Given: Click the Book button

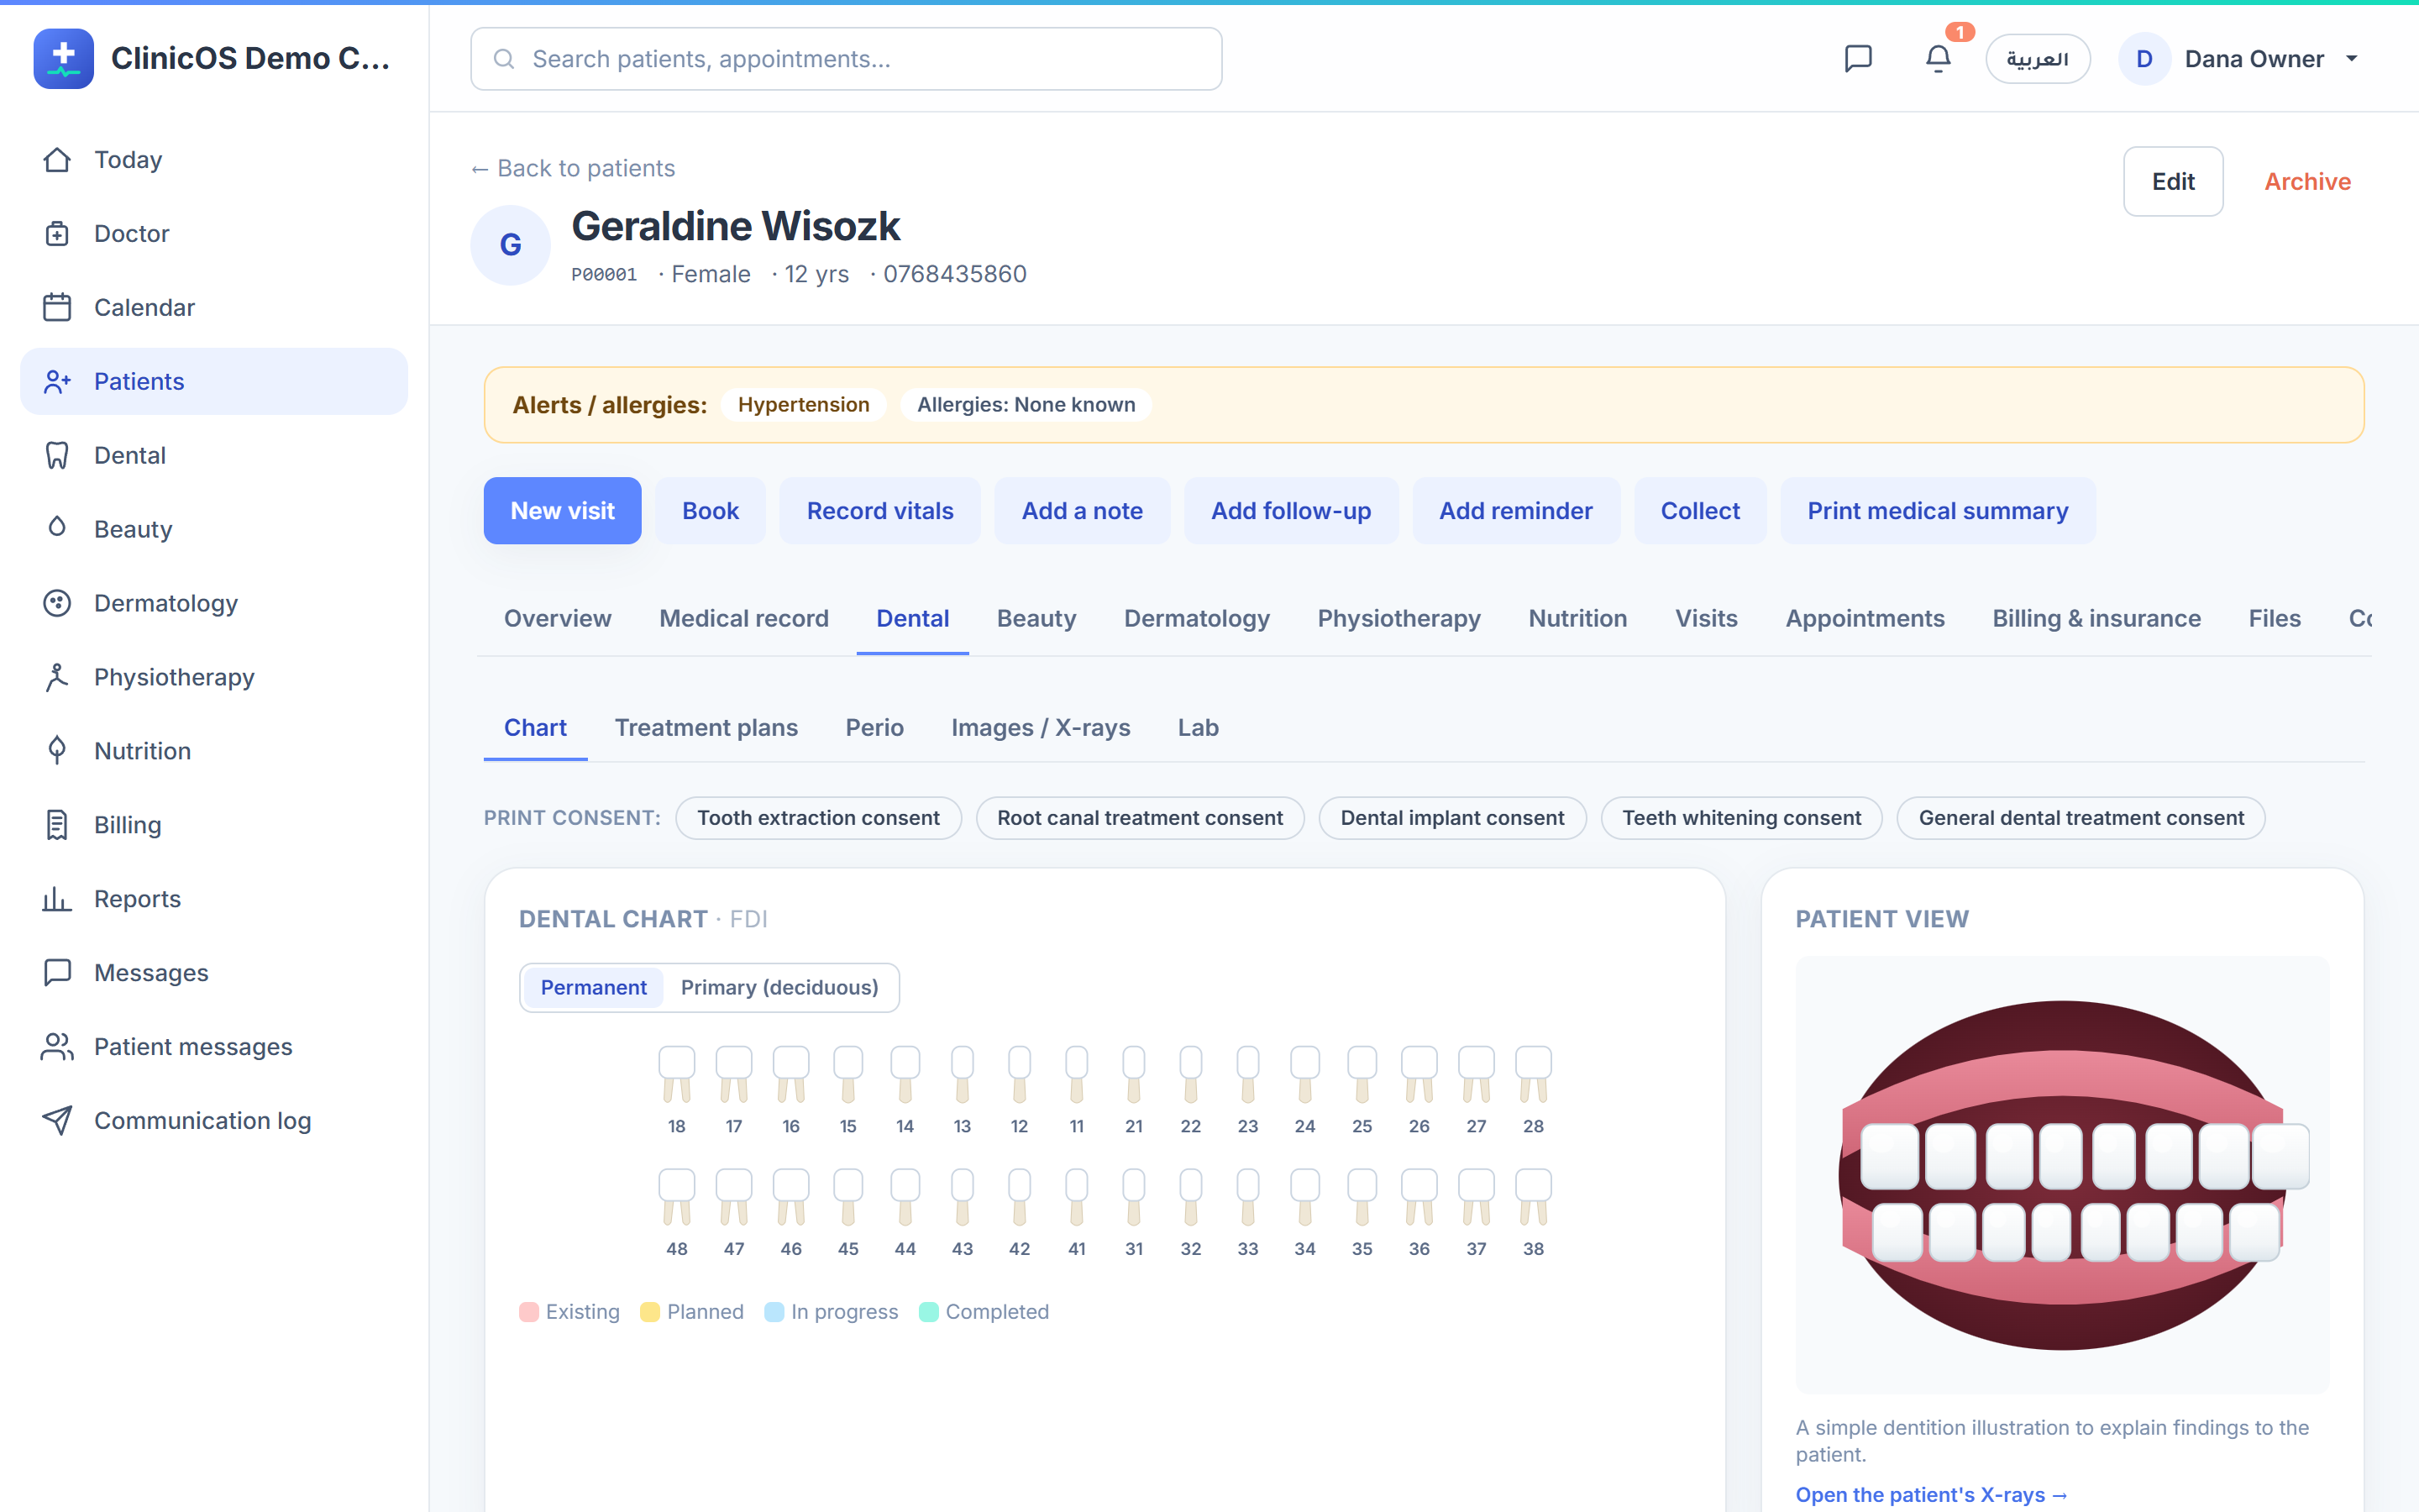Looking at the screenshot, I should tap(711, 511).
